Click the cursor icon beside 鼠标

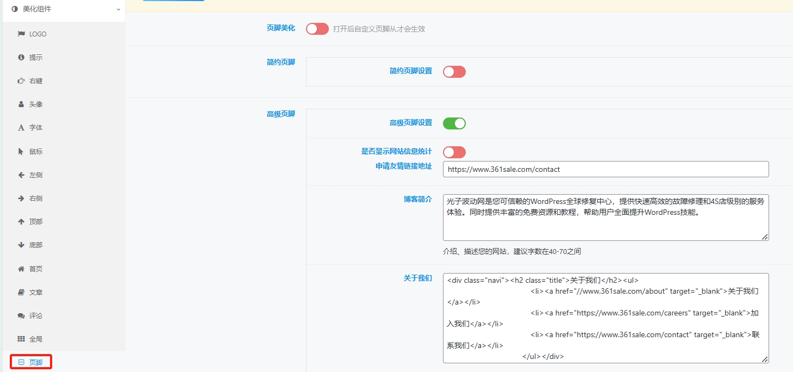click(x=21, y=151)
